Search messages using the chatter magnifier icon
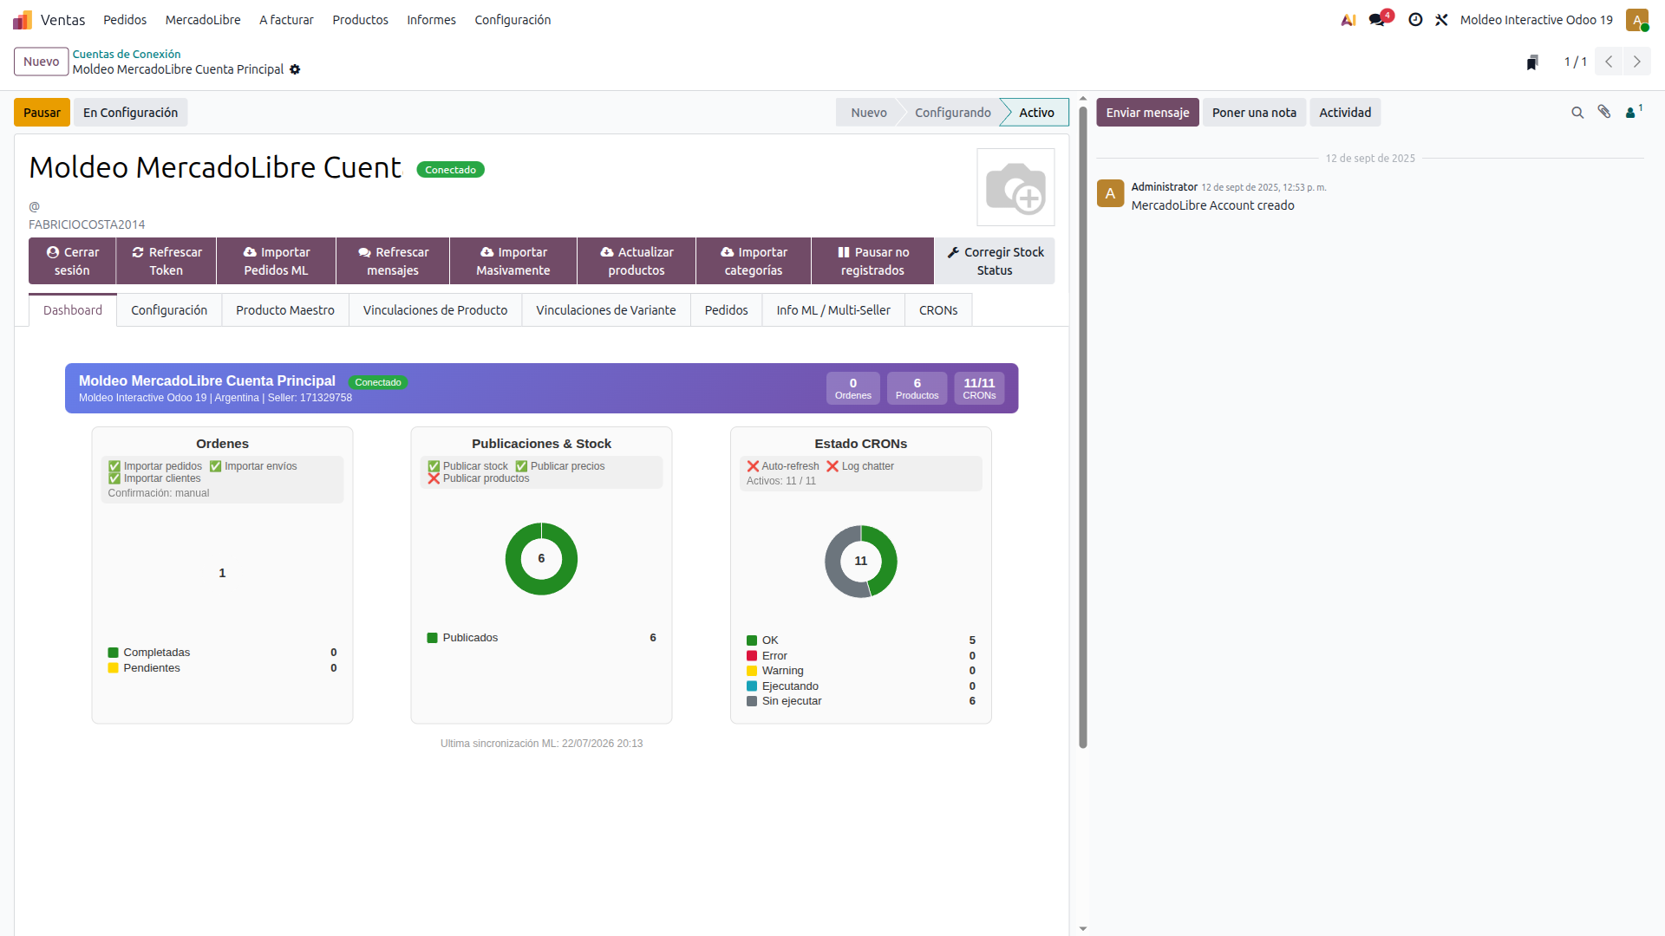Image resolution: width=1665 pixels, height=936 pixels. pyautogui.click(x=1577, y=113)
